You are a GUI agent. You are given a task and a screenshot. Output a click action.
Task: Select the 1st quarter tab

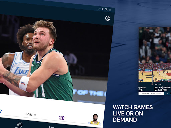[x=167, y=93]
